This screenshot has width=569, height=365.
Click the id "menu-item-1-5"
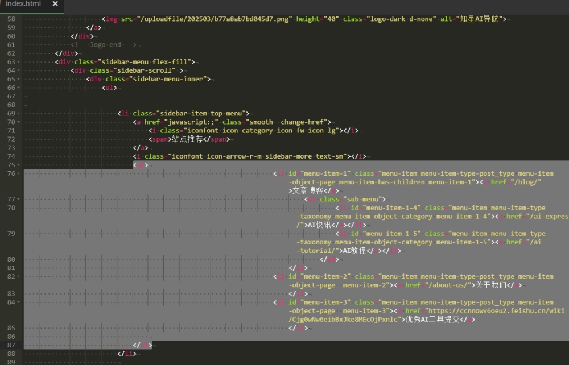tap(392, 234)
